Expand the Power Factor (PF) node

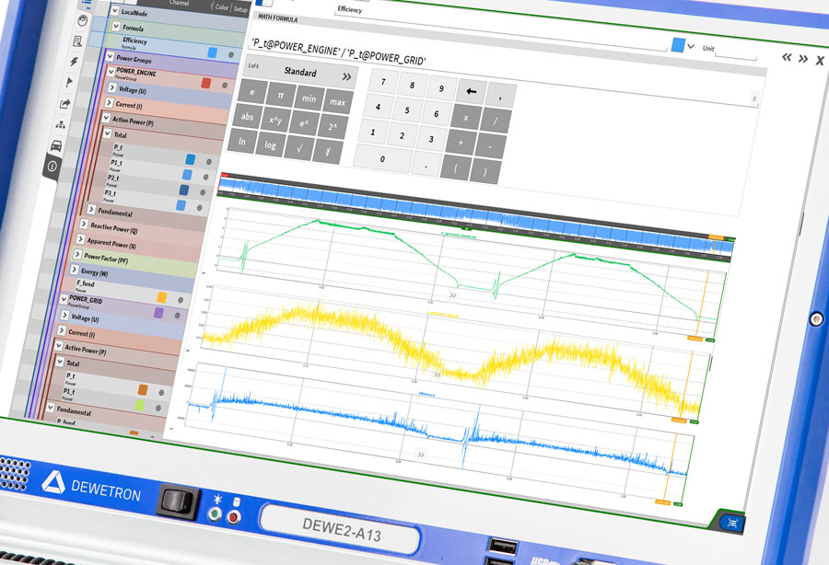[77, 255]
